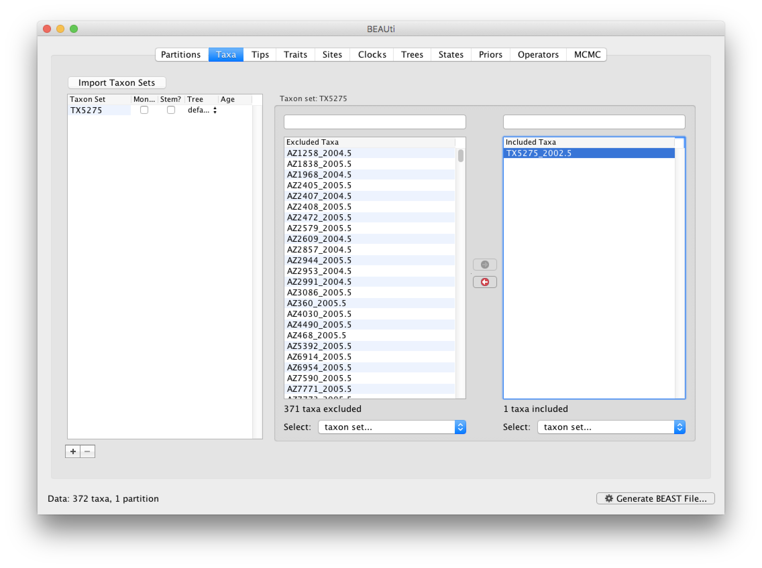Image resolution: width=762 pixels, height=568 pixels.
Task: Click the Included Taxa column header
Action: click(589, 142)
